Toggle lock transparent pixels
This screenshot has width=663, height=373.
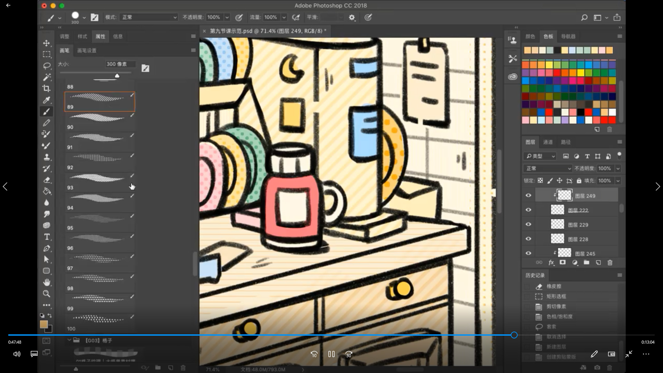point(540,181)
